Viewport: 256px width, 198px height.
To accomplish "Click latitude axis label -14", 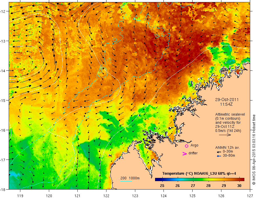I will click(x=3, y=71).
